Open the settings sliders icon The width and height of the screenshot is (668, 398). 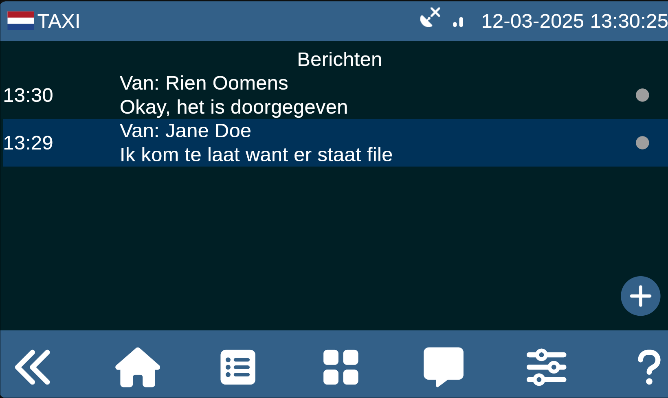click(547, 367)
